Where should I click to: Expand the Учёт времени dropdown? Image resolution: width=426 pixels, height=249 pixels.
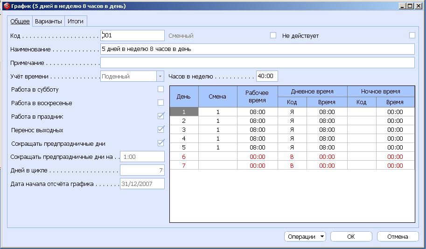click(161, 76)
